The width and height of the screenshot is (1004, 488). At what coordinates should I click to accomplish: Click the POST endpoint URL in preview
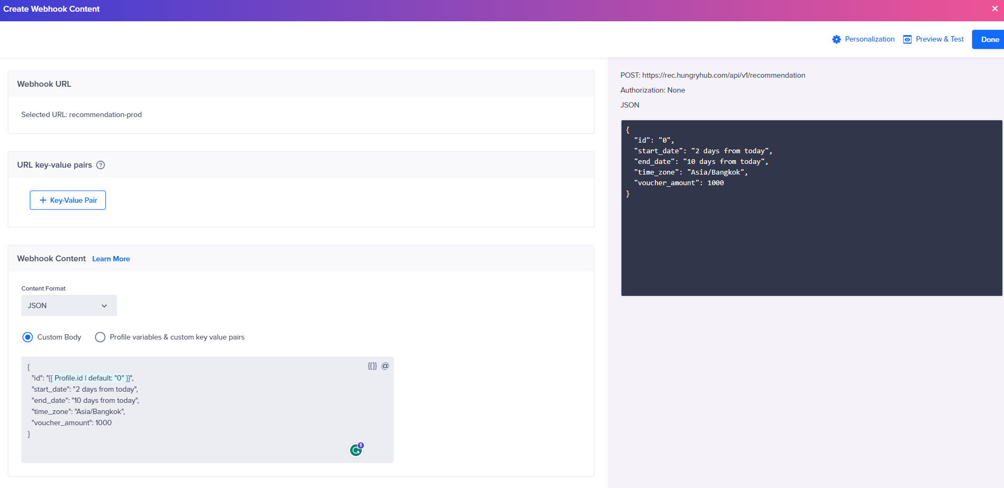(723, 76)
